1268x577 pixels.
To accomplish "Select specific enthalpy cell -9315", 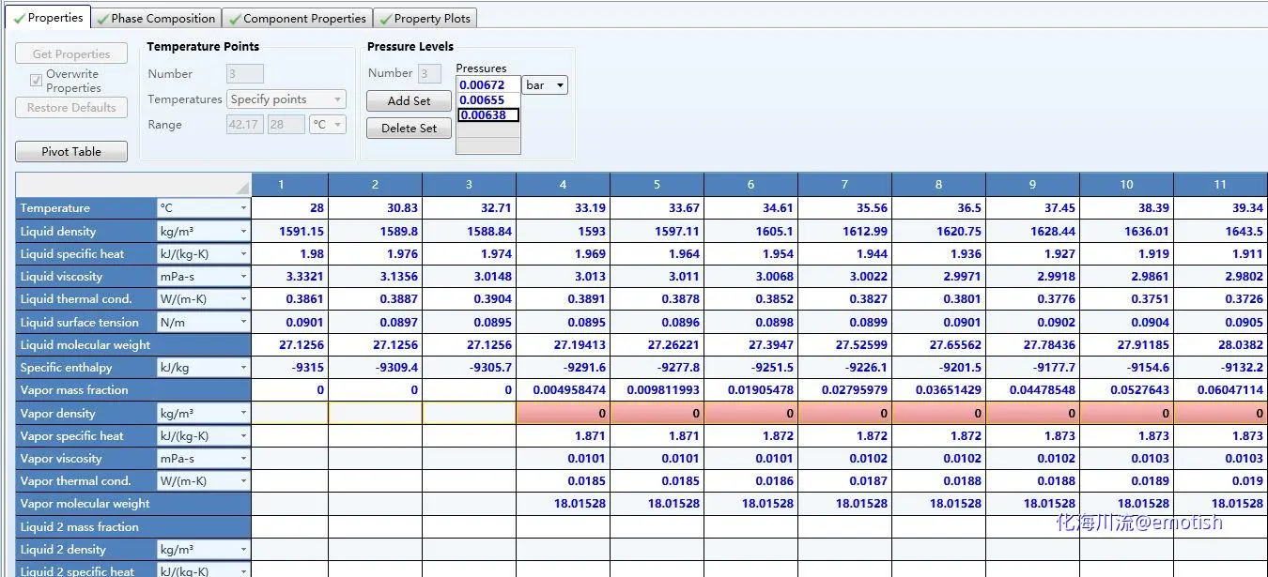I will pyautogui.click(x=289, y=368).
